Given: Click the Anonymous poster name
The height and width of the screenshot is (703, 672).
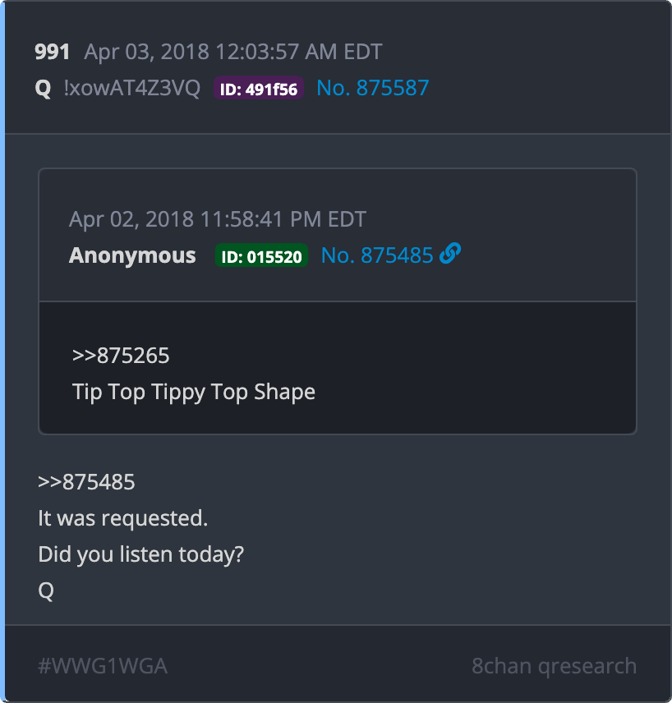Looking at the screenshot, I should tap(132, 255).
